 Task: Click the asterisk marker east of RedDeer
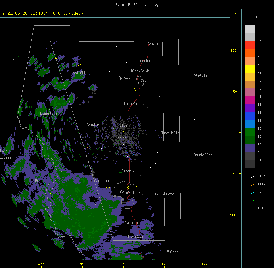(x=160, y=96)
